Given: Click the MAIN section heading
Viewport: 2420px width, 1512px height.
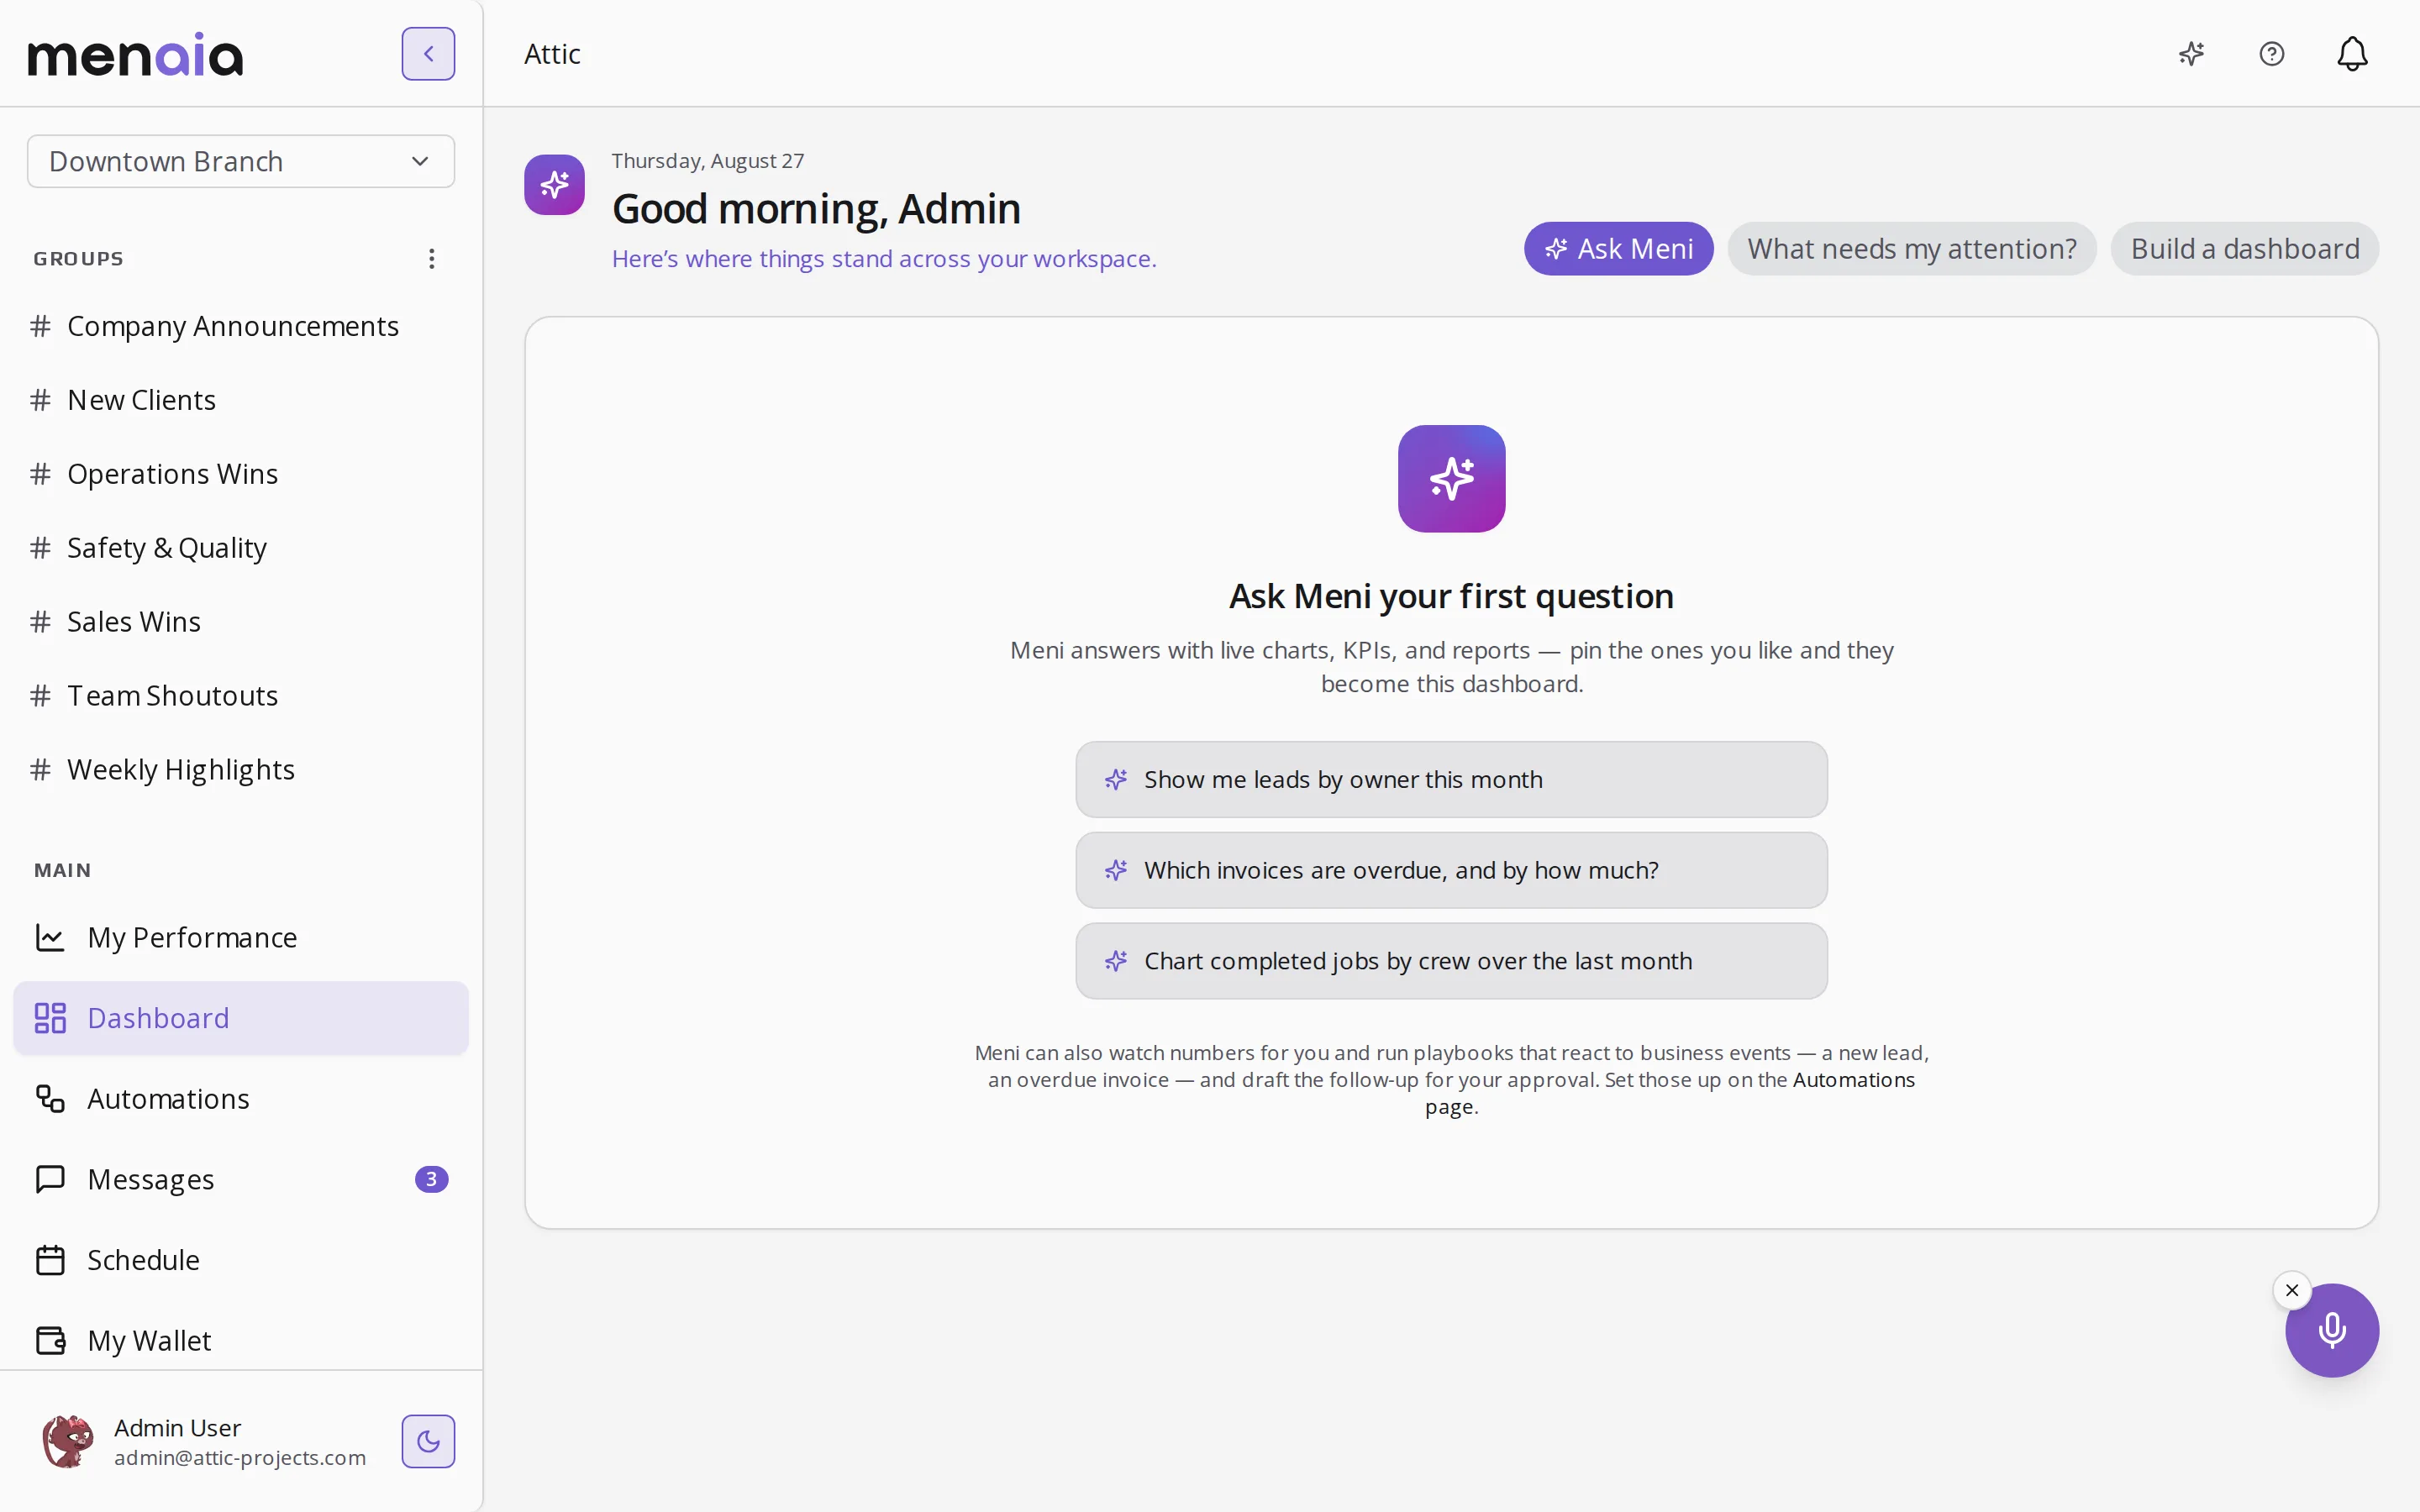Looking at the screenshot, I should [63, 871].
